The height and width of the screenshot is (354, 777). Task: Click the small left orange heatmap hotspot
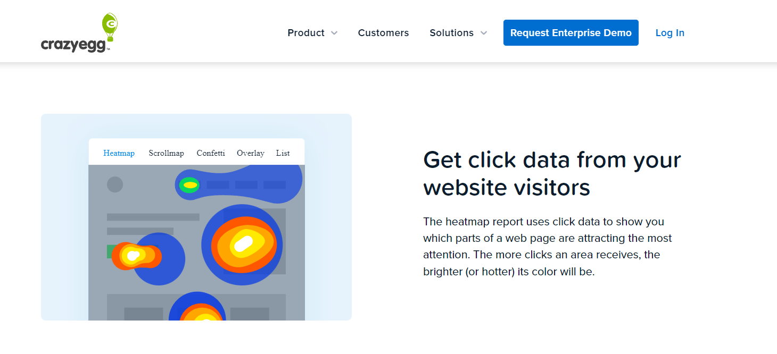click(x=132, y=256)
